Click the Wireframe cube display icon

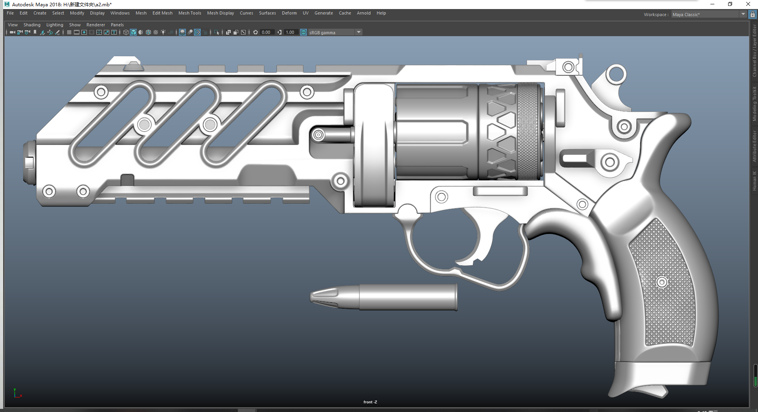tap(126, 32)
